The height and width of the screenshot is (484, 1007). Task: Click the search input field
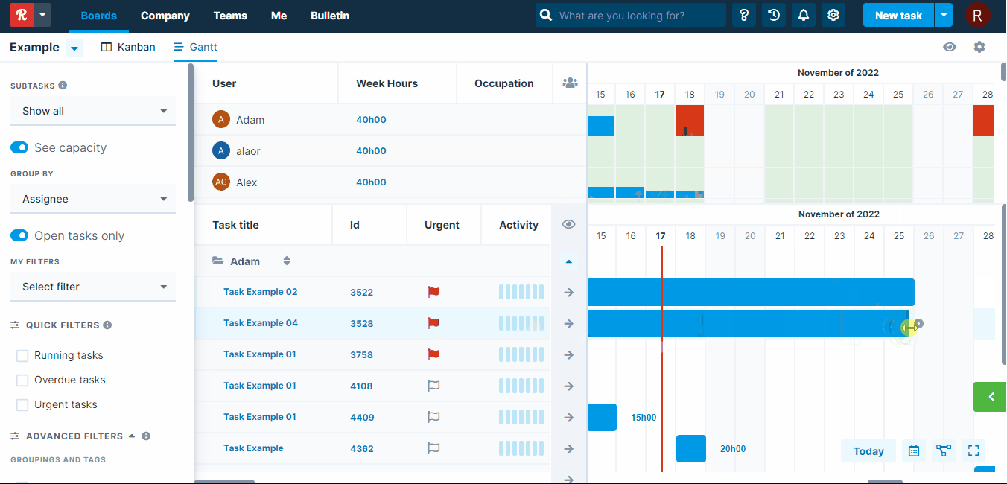tap(638, 15)
